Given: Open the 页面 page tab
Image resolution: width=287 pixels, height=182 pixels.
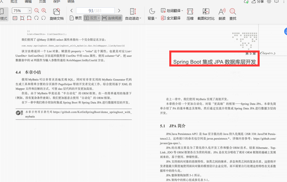Looking at the screenshot, I should point(42,1).
